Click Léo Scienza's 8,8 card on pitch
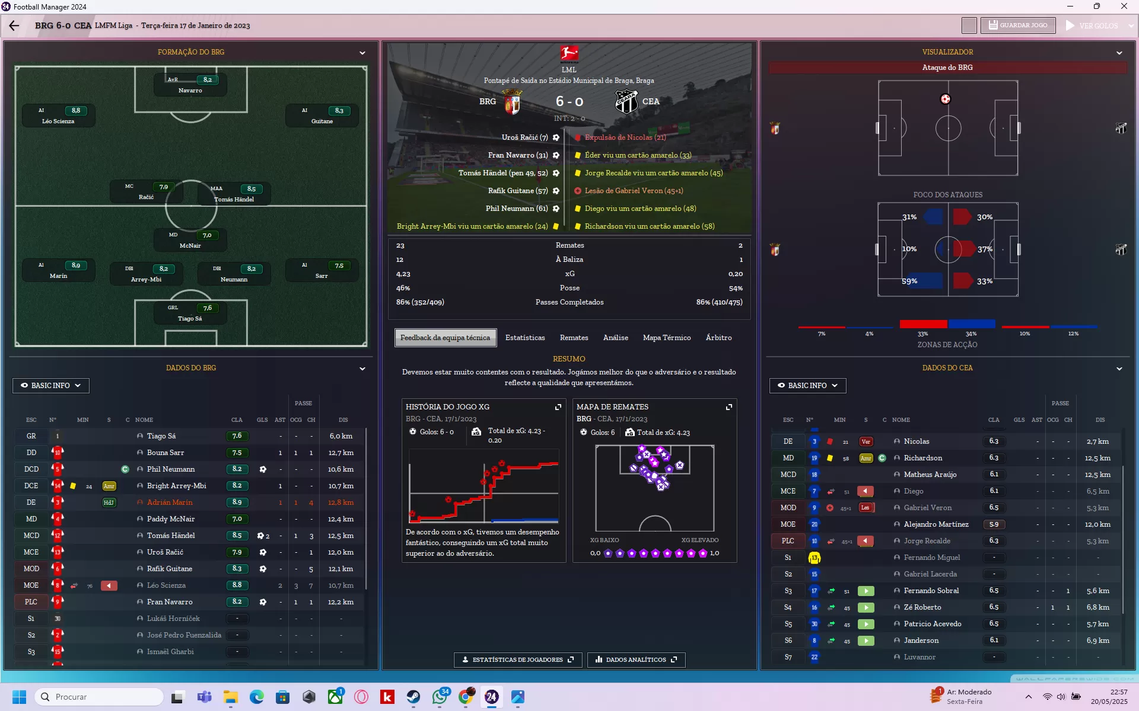The width and height of the screenshot is (1139, 711). tap(59, 116)
